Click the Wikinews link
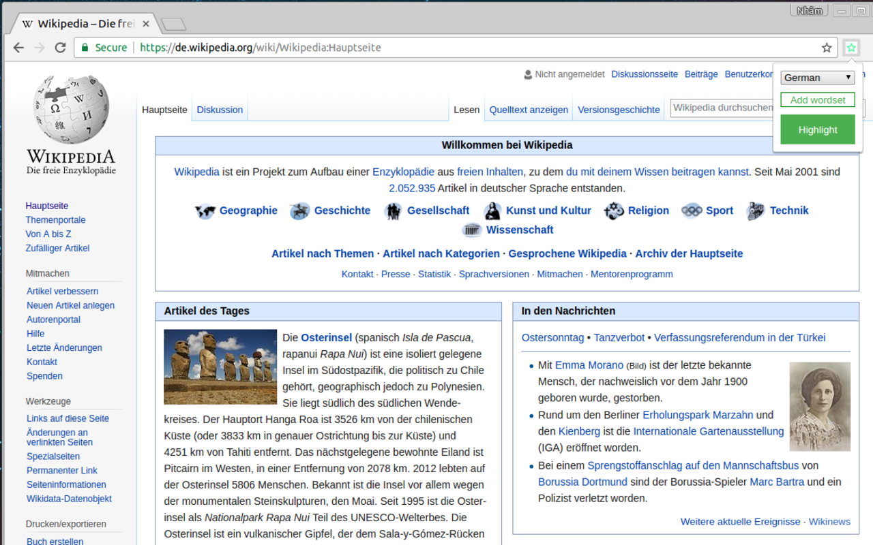Image resolution: width=873 pixels, height=545 pixels. click(829, 522)
